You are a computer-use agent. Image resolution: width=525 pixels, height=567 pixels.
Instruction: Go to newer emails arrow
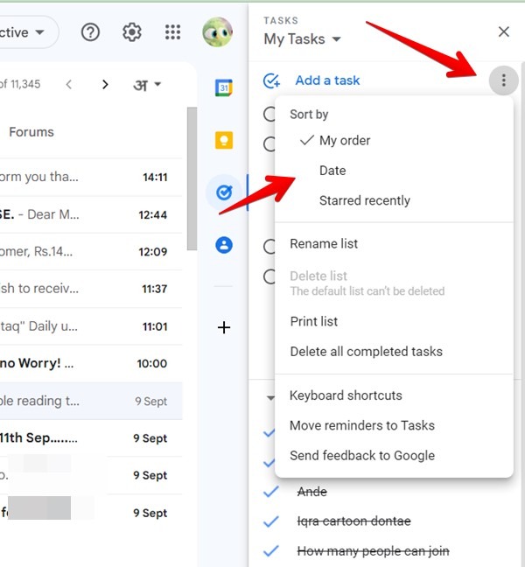[69, 85]
